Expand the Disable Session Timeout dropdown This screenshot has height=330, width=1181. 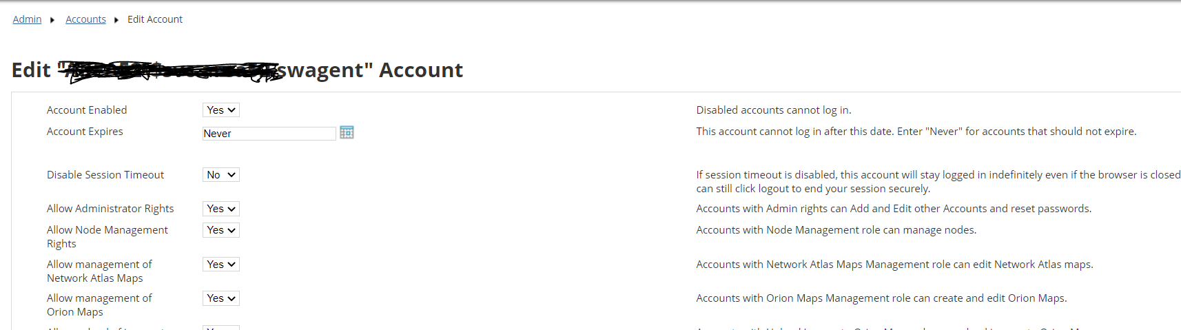pos(220,175)
